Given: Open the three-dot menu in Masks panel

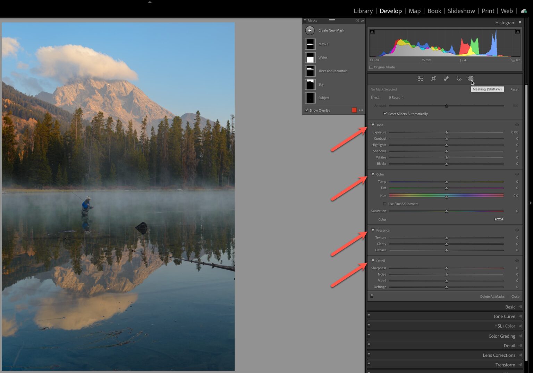Looking at the screenshot, I should tap(361, 110).
